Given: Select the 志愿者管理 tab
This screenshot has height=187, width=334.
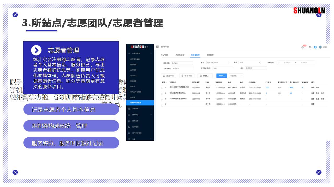Looking at the screenshot, I should pos(195,55).
